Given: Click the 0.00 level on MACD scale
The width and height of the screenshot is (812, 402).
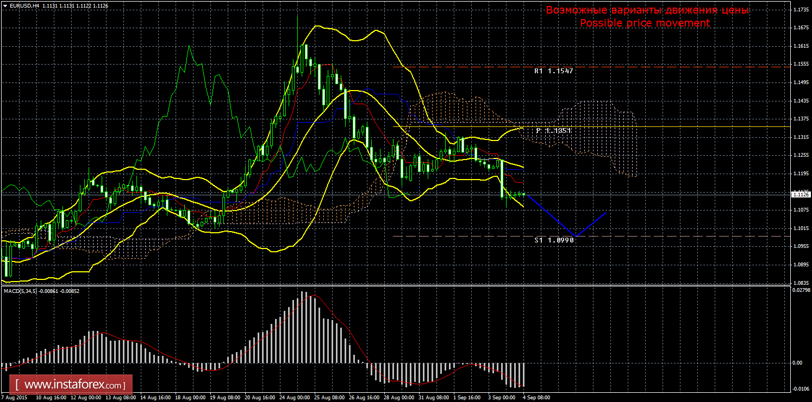Looking at the screenshot, I should pos(798,363).
